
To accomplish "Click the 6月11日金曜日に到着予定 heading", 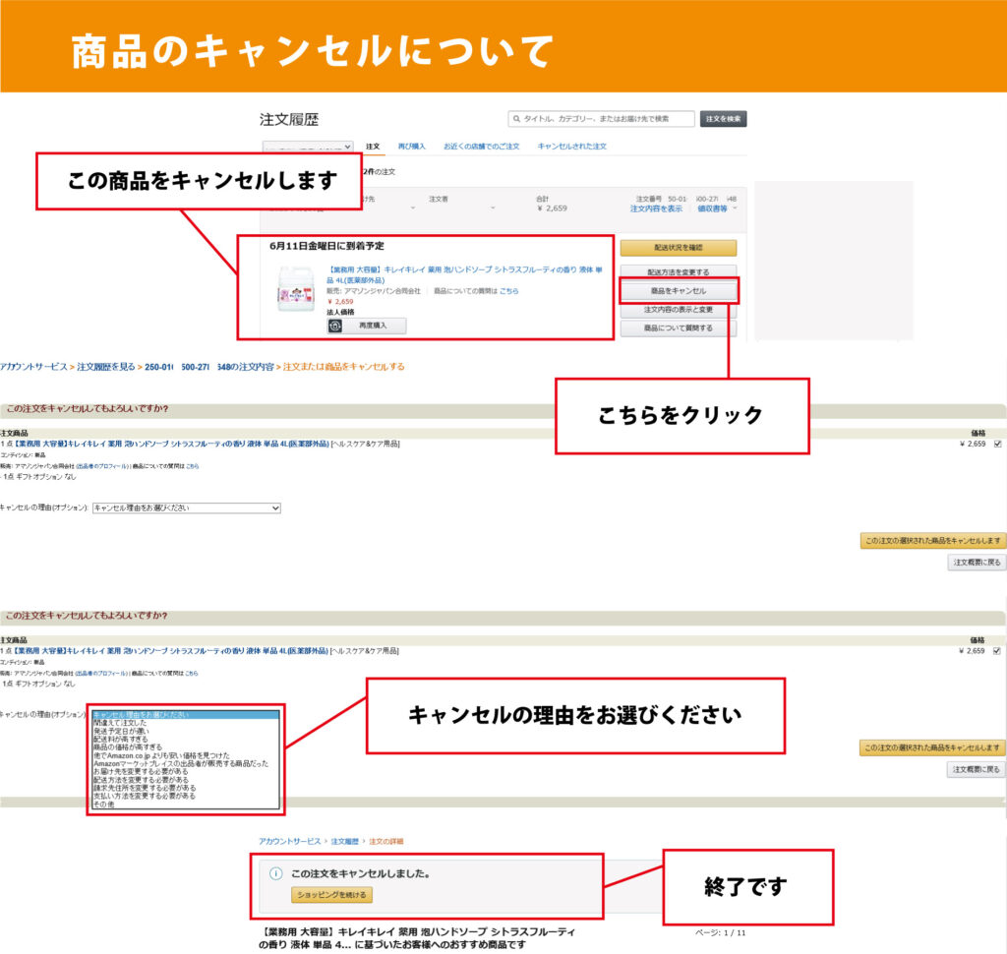I will (326, 246).
